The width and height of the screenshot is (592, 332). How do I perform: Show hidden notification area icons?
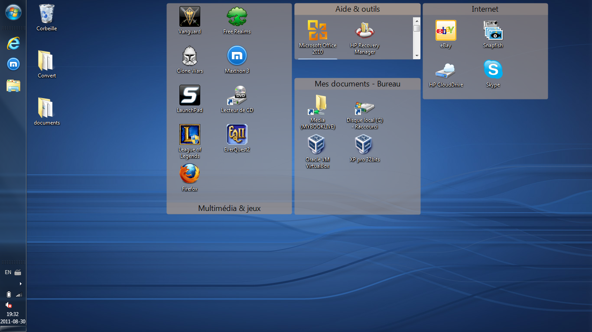pyautogui.click(x=20, y=284)
